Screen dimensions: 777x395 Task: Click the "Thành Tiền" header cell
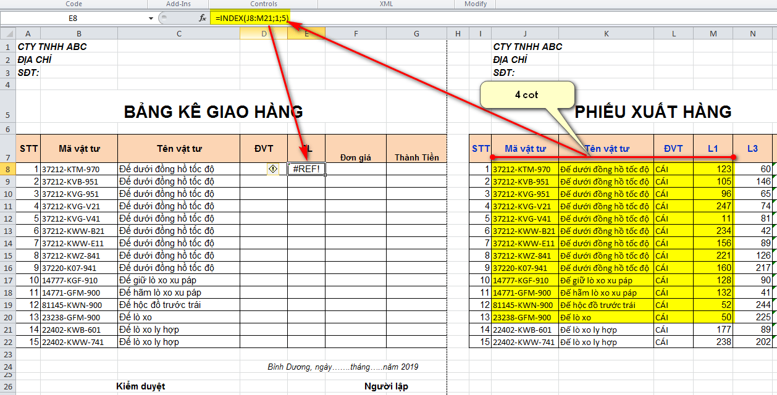click(x=416, y=157)
